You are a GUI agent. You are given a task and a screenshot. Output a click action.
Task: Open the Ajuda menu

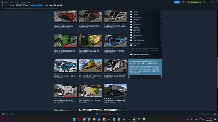point(28,2)
